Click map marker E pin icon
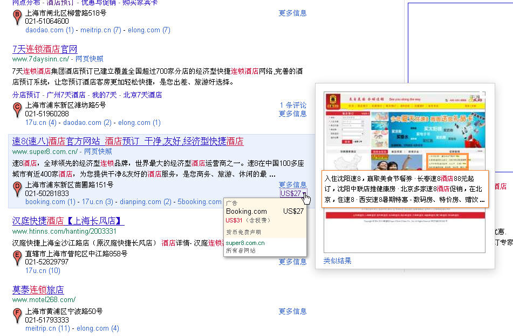 pyautogui.click(x=17, y=257)
